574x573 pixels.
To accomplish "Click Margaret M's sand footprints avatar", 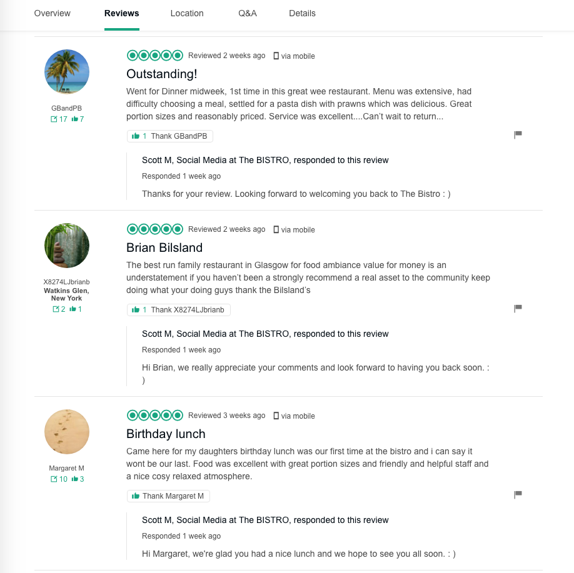I will [x=67, y=432].
